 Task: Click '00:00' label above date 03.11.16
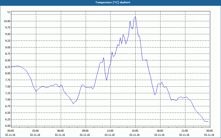click(x=210, y=131)
